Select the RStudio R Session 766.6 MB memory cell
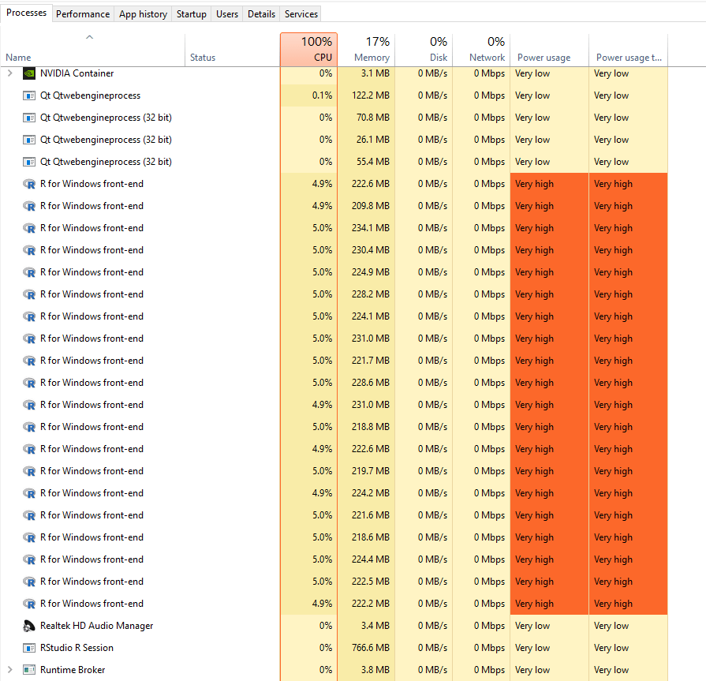Viewport: 706px width, 681px height. coord(366,648)
